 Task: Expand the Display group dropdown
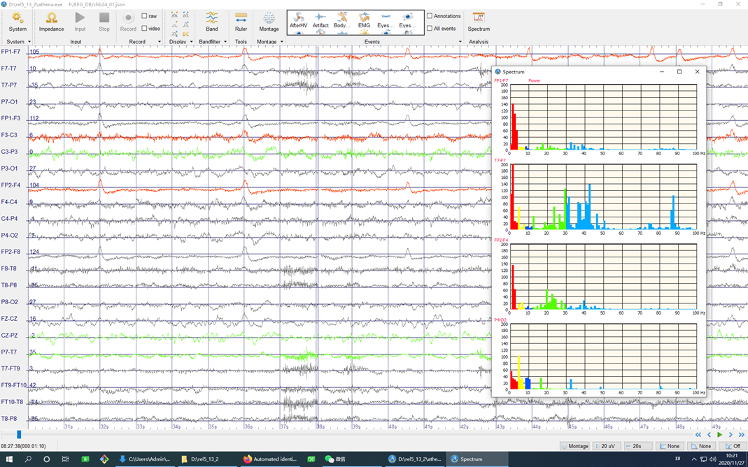click(x=191, y=42)
